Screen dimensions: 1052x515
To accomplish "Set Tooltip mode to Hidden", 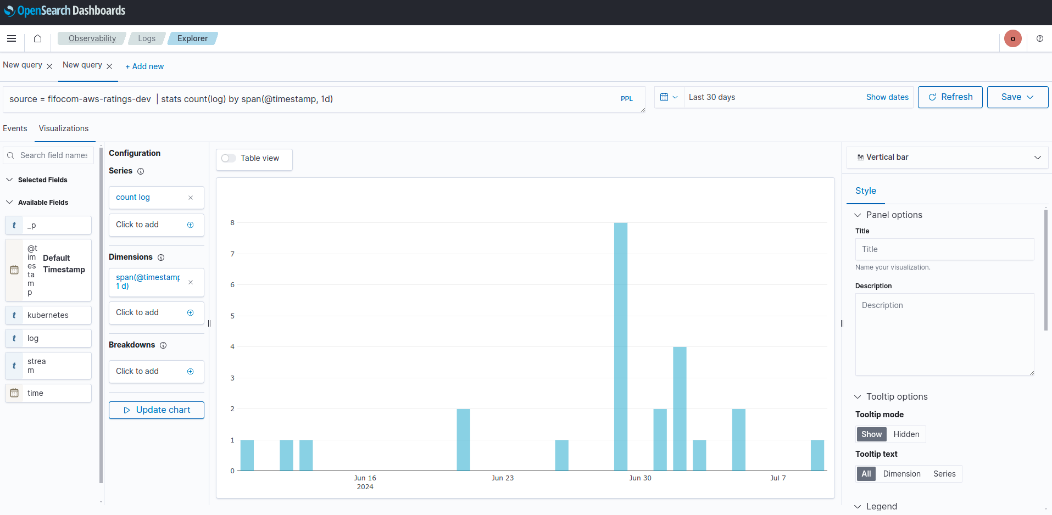I will click(x=906, y=434).
